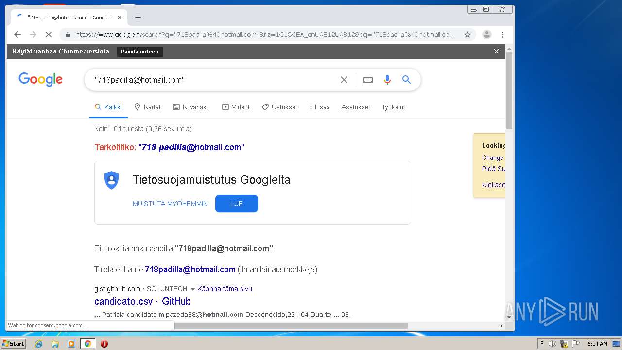The image size is (622, 350).
Task: Open Windows Explorer folder from taskbar
Action: point(55,344)
